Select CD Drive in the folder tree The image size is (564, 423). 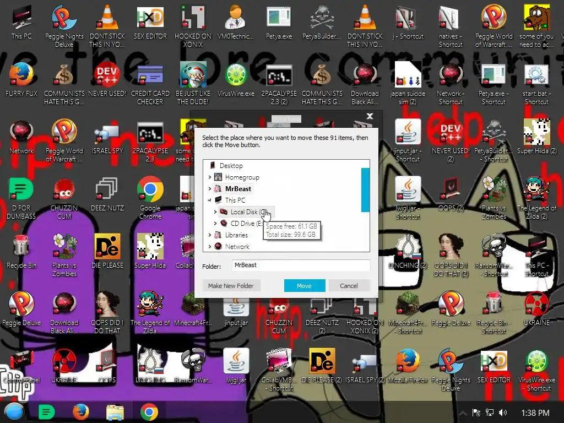point(246,224)
